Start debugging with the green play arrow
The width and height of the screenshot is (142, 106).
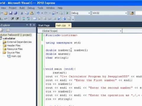pos(67,13)
